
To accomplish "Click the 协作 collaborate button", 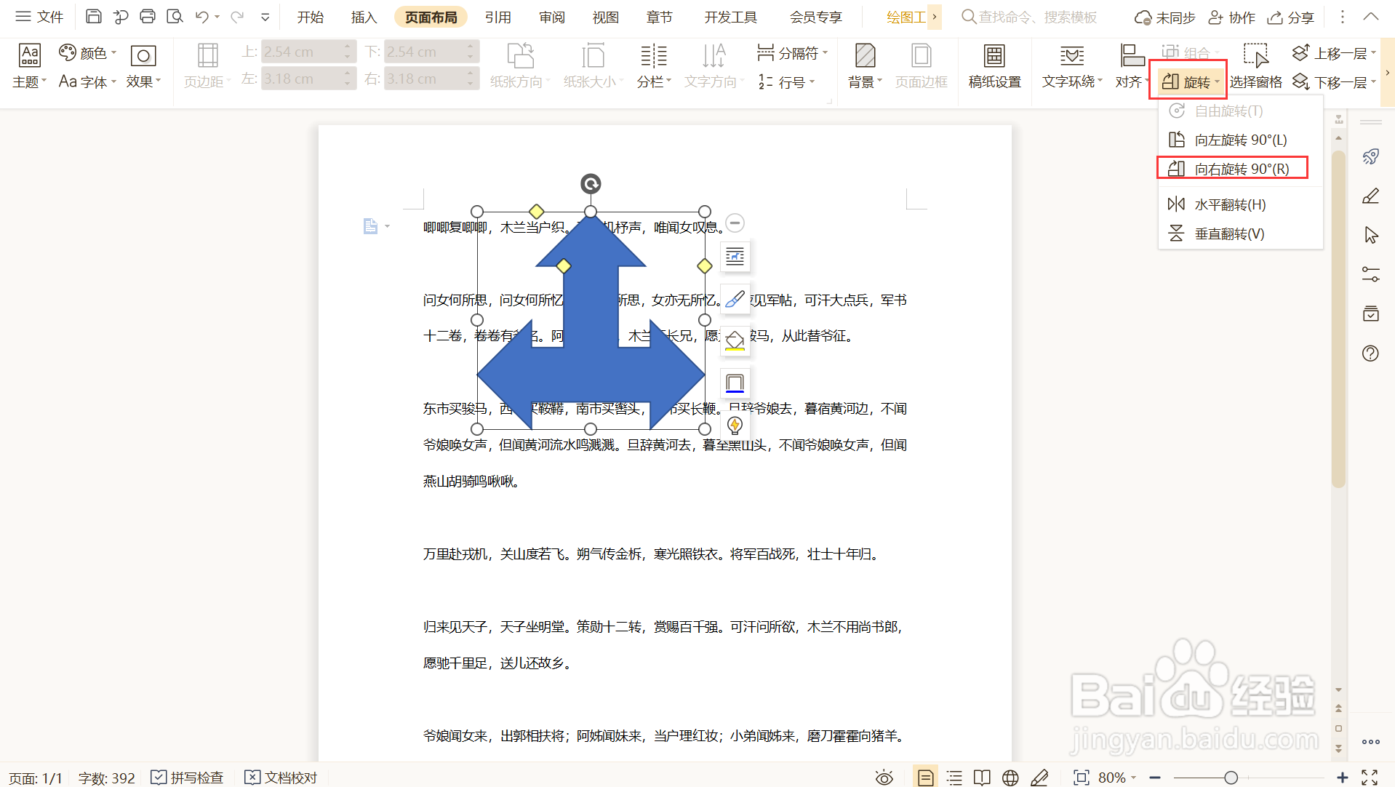I will coord(1231,17).
